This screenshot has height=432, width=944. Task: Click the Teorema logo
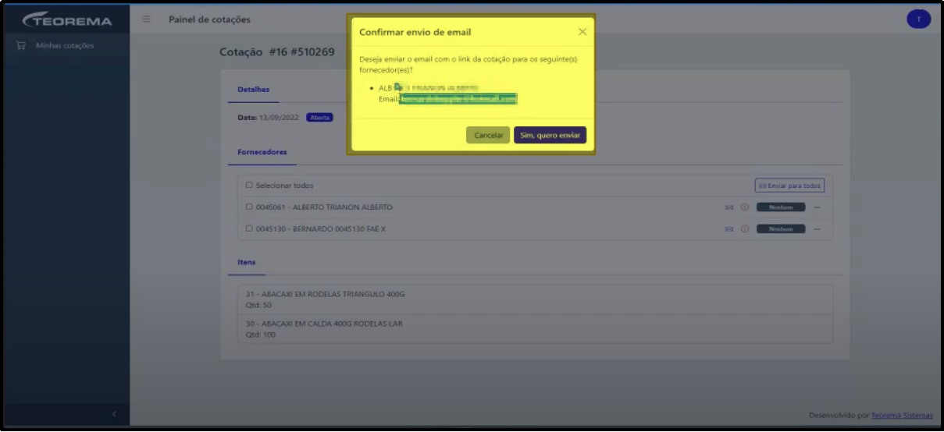pyautogui.click(x=66, y=19)
